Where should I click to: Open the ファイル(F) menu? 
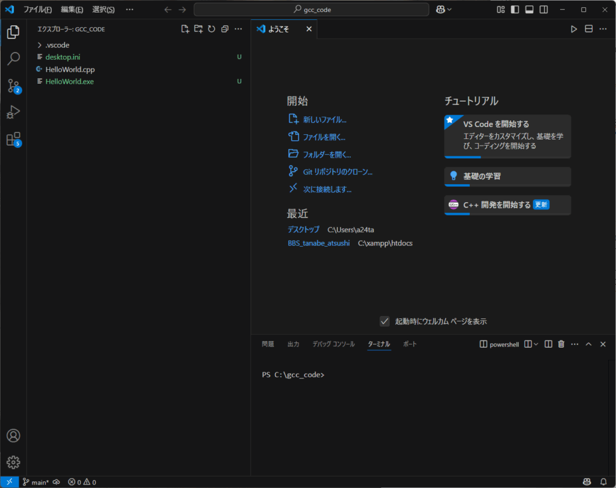pyautogui.click(x=38, y=10)
